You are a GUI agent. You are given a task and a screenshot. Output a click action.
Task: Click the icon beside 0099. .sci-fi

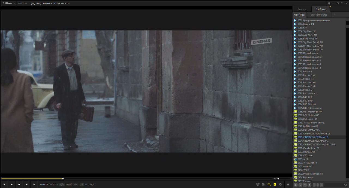click(x=295, y=159)
